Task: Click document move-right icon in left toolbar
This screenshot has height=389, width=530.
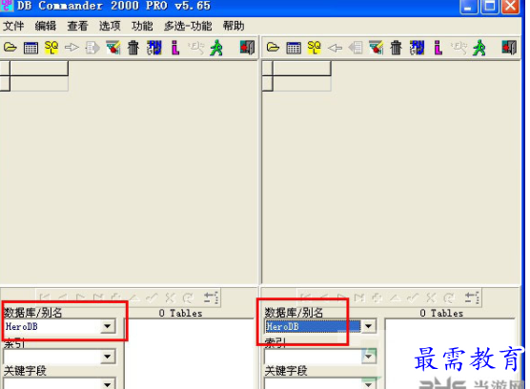Action: pyautogui.click(x=92, y=48)
